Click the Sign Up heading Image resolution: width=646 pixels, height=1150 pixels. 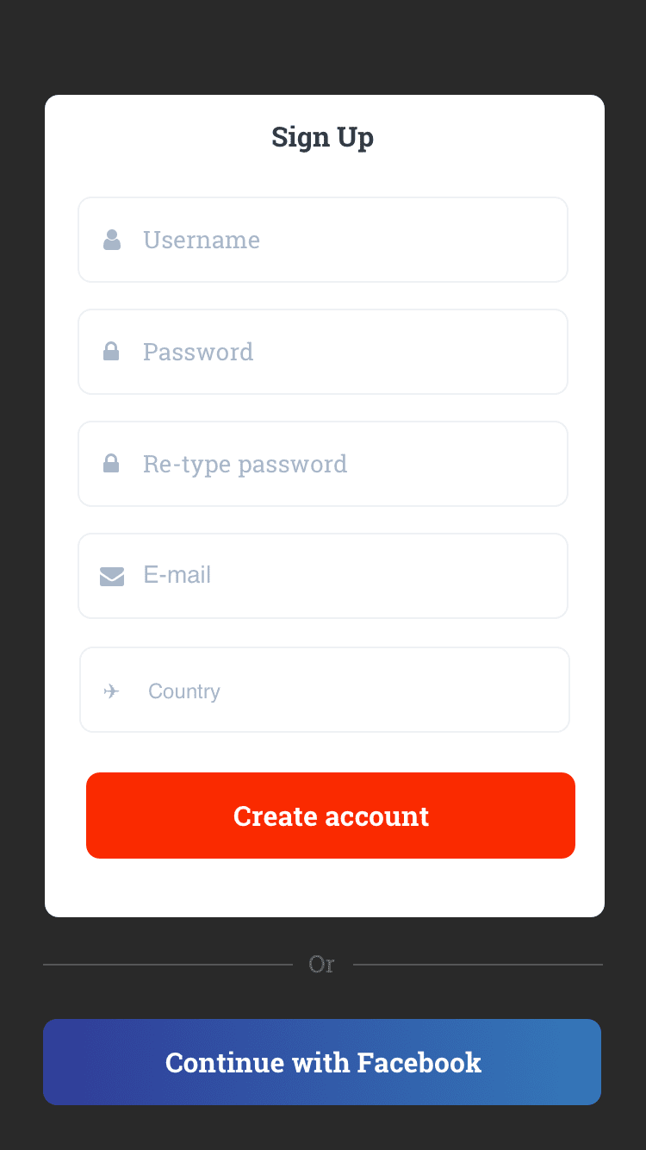[x=322, y=137]
